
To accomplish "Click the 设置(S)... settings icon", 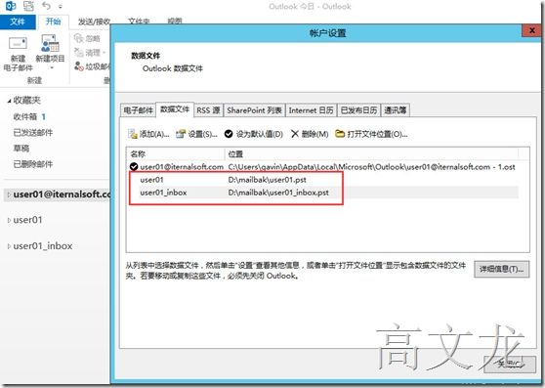I will pos(181,134).
